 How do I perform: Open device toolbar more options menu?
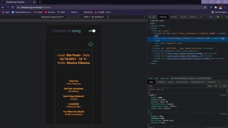145,17
